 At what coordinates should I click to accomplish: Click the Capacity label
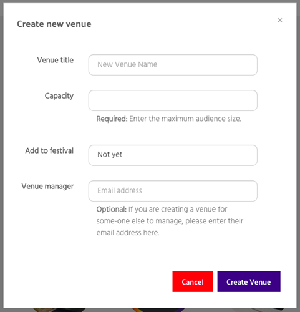pos(59,96)
